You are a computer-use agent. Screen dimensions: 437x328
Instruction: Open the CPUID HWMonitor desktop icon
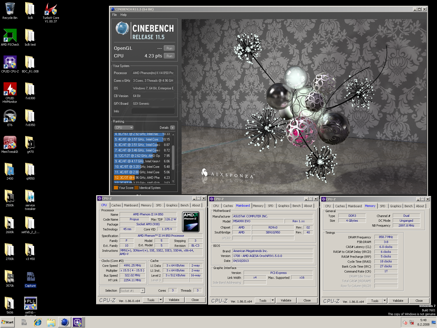point(10,93)
